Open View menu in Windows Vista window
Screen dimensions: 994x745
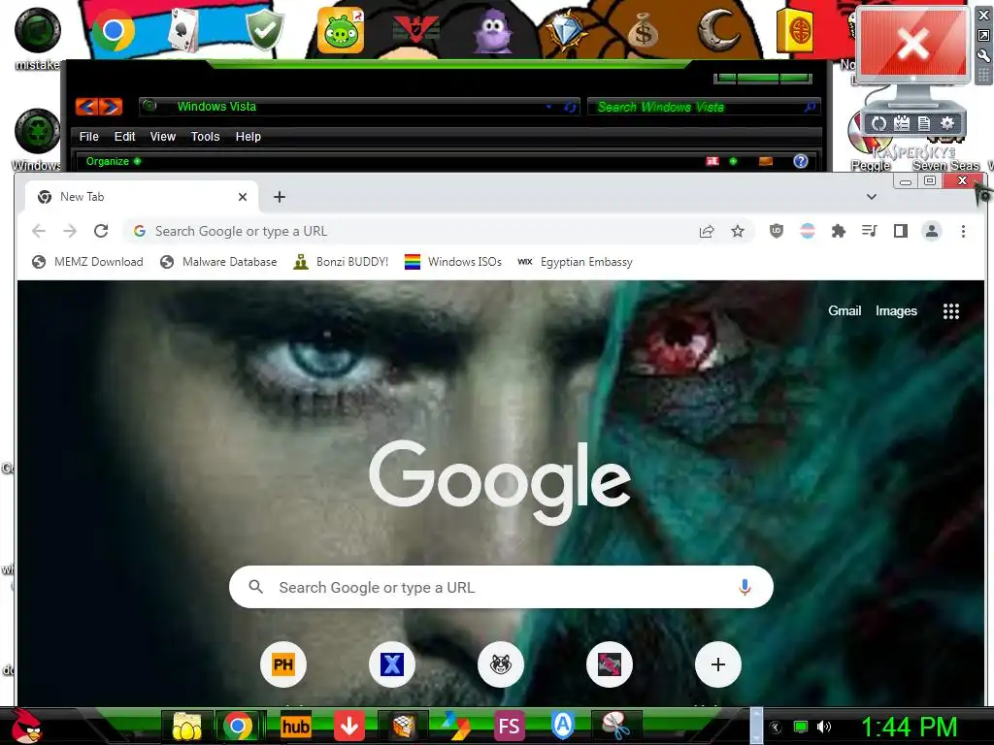[x=163, y=136]
